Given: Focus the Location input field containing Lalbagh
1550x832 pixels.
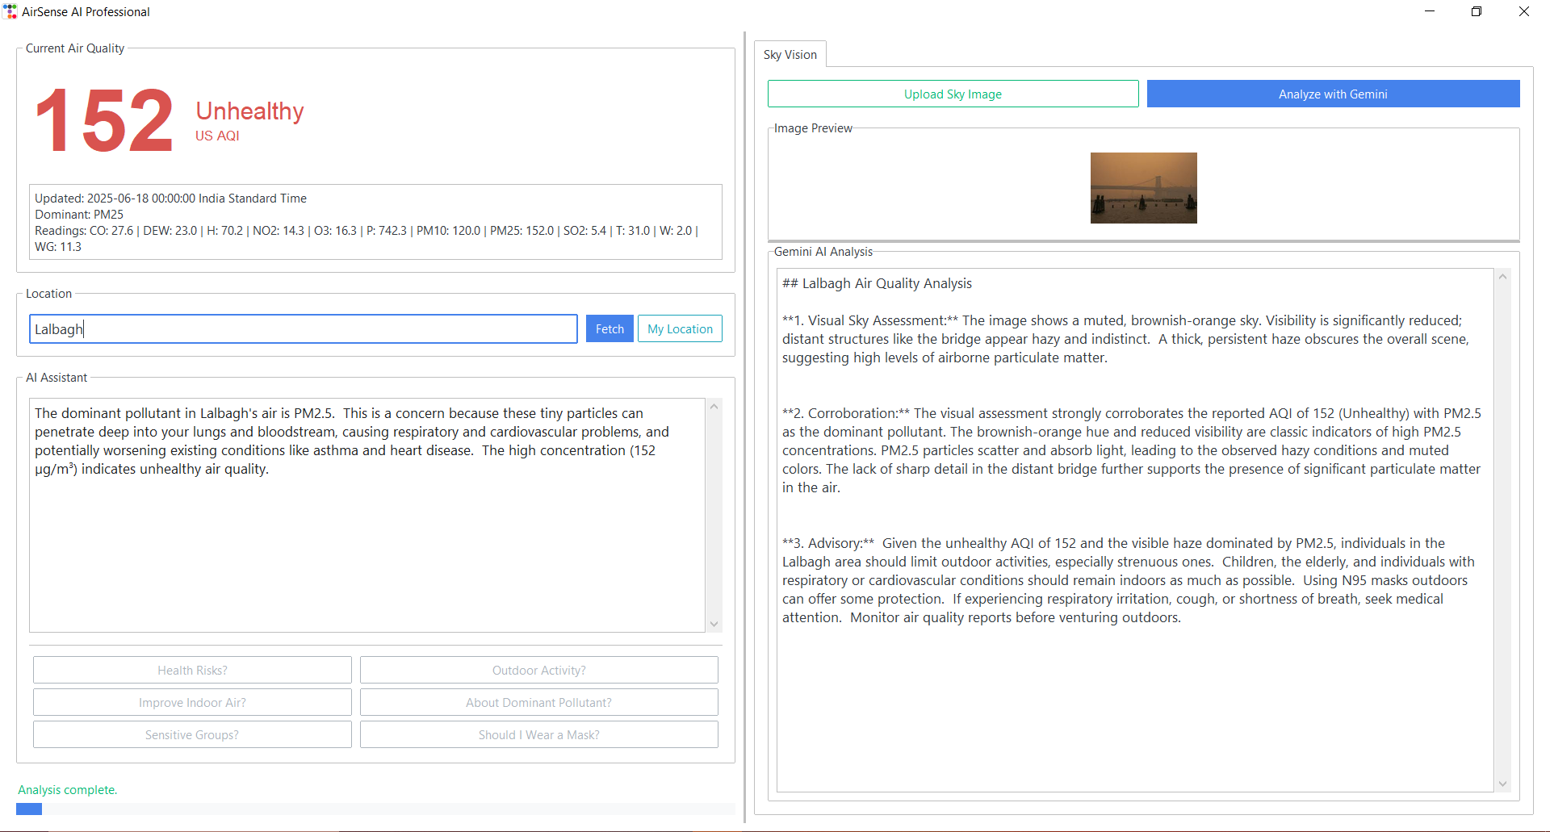Looking at the screenshot, I should [304, 328].
